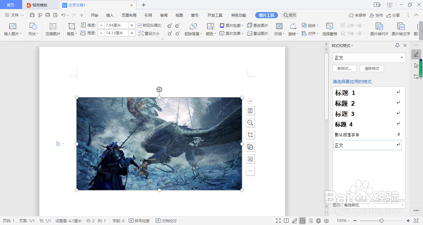
Task: Click layout options icon beside image
Action: tap(250, 111)
